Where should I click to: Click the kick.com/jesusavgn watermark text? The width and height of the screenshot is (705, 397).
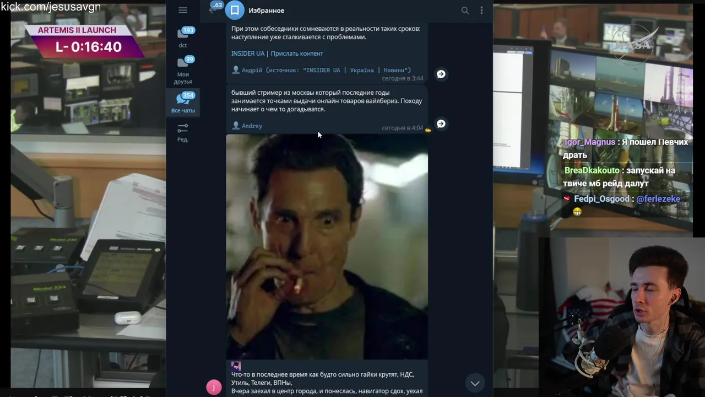point(51,7)
